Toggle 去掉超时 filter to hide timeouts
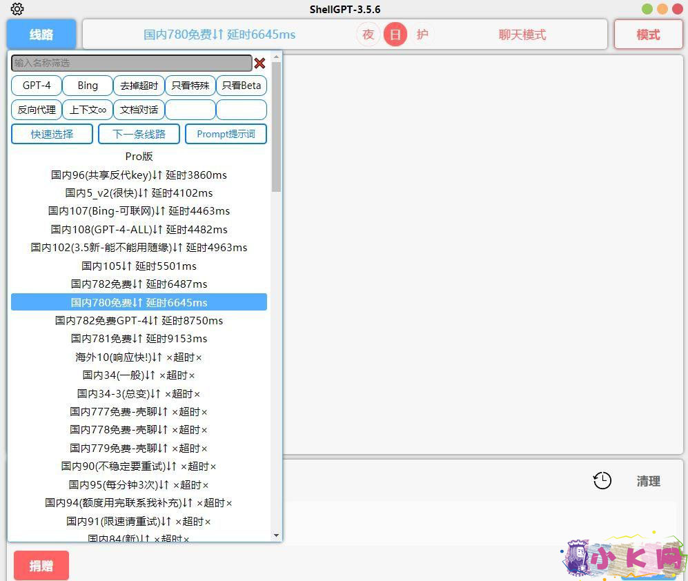This screenshot has width=688, height=581. pyautogui.click(x=139, y=86)
